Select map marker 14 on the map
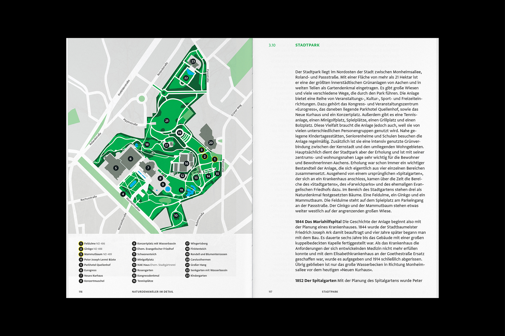The image size is (505, 336). pyautogui.click(x=208, y=176)
